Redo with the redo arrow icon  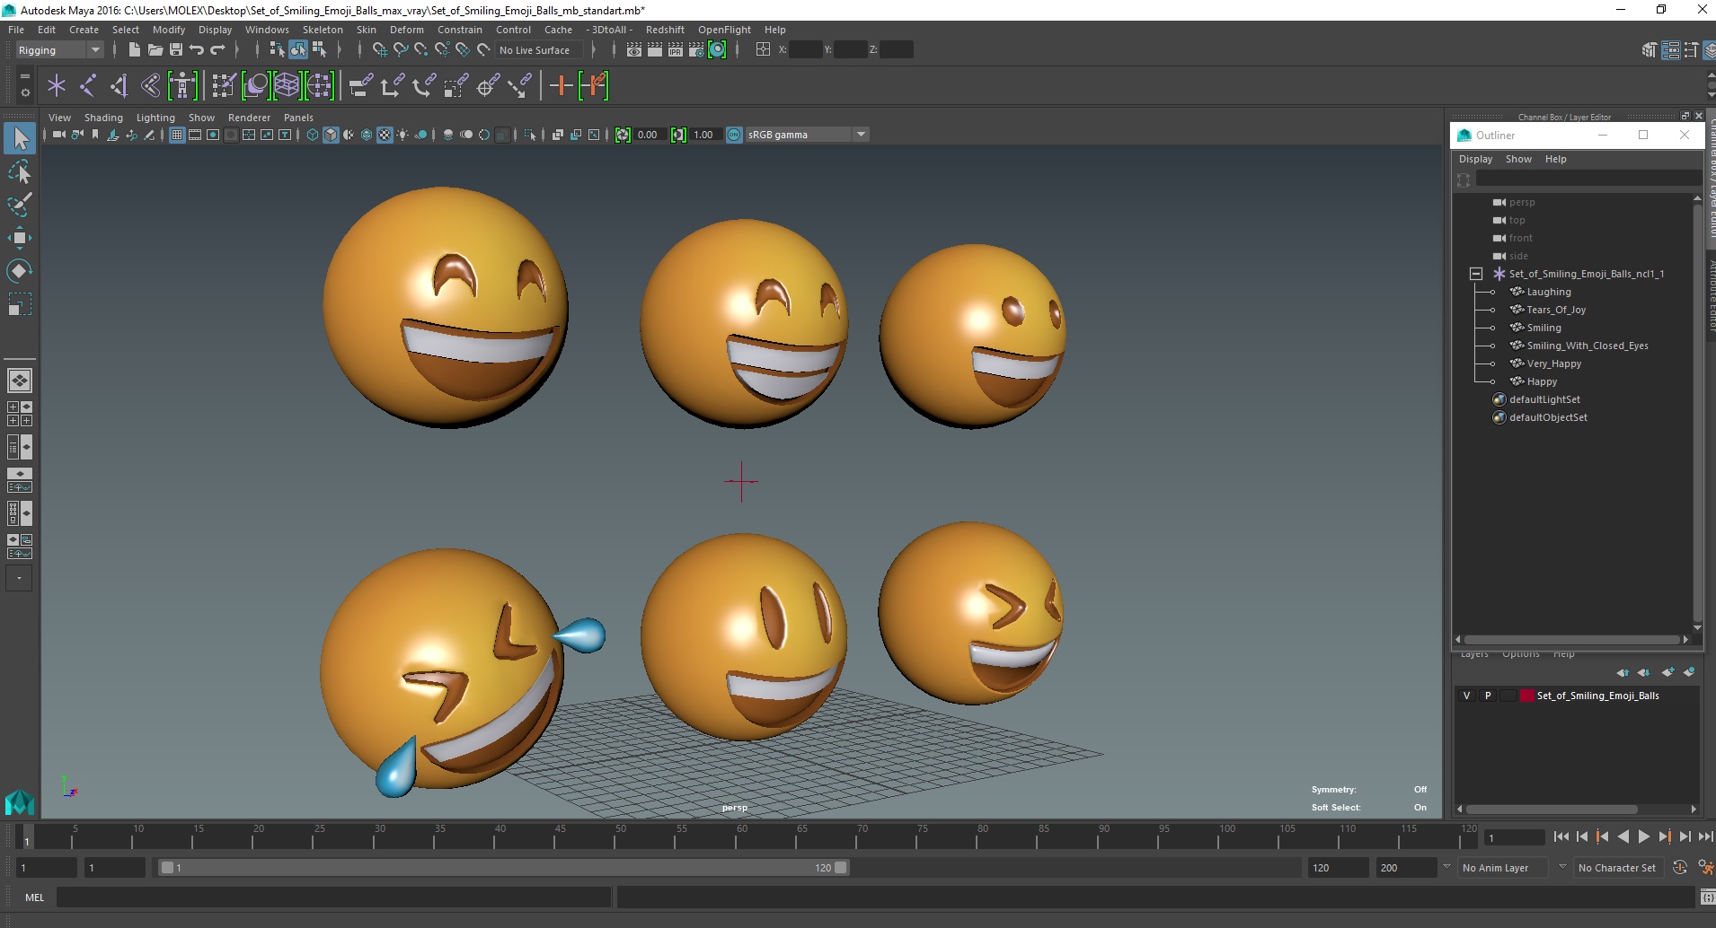(217, 49)
